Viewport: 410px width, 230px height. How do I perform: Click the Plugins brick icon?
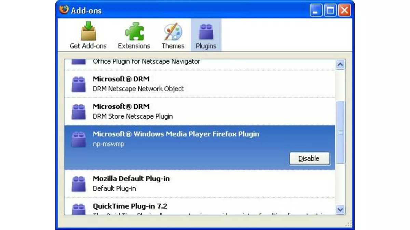pyautogui.click(x=206, y=31)
